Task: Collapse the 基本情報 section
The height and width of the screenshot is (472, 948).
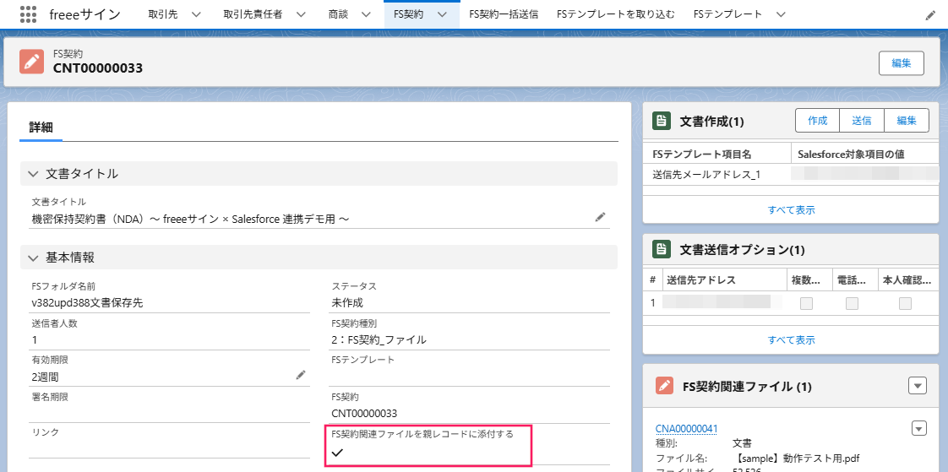Action: coord(33,258)
